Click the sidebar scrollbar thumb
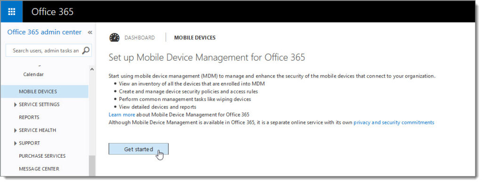This screenshot has width=482, height=183. [x=92, y=166]
